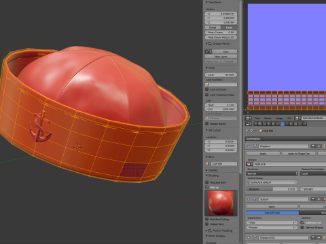The width and height of the screenshot is (326, 244).
Task: Open the Particles properties tab icon
Action: pyautogui.click(x=300, y=124)
